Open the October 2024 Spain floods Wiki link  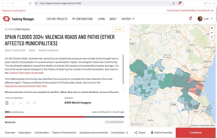(x=26, y=73)
